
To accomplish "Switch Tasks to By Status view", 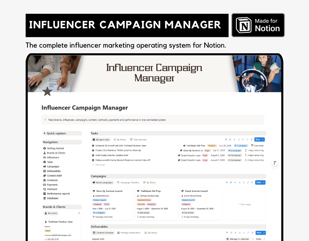I will coord(120,140).
